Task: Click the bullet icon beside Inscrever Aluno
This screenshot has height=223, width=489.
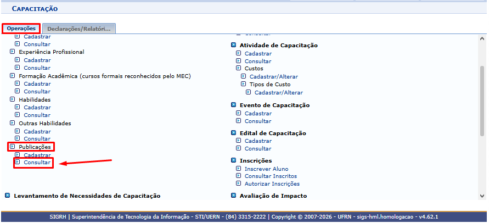Action: [x=238, y=168]
